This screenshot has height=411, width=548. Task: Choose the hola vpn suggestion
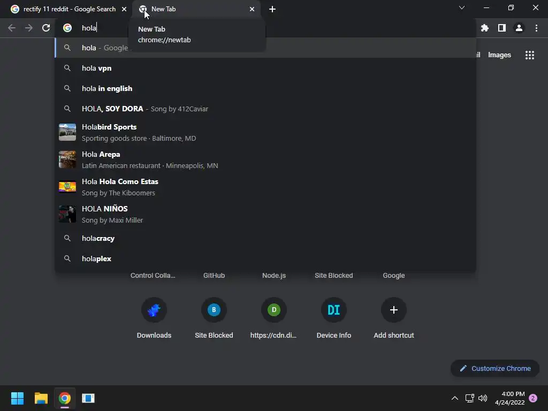pos(265,68)
